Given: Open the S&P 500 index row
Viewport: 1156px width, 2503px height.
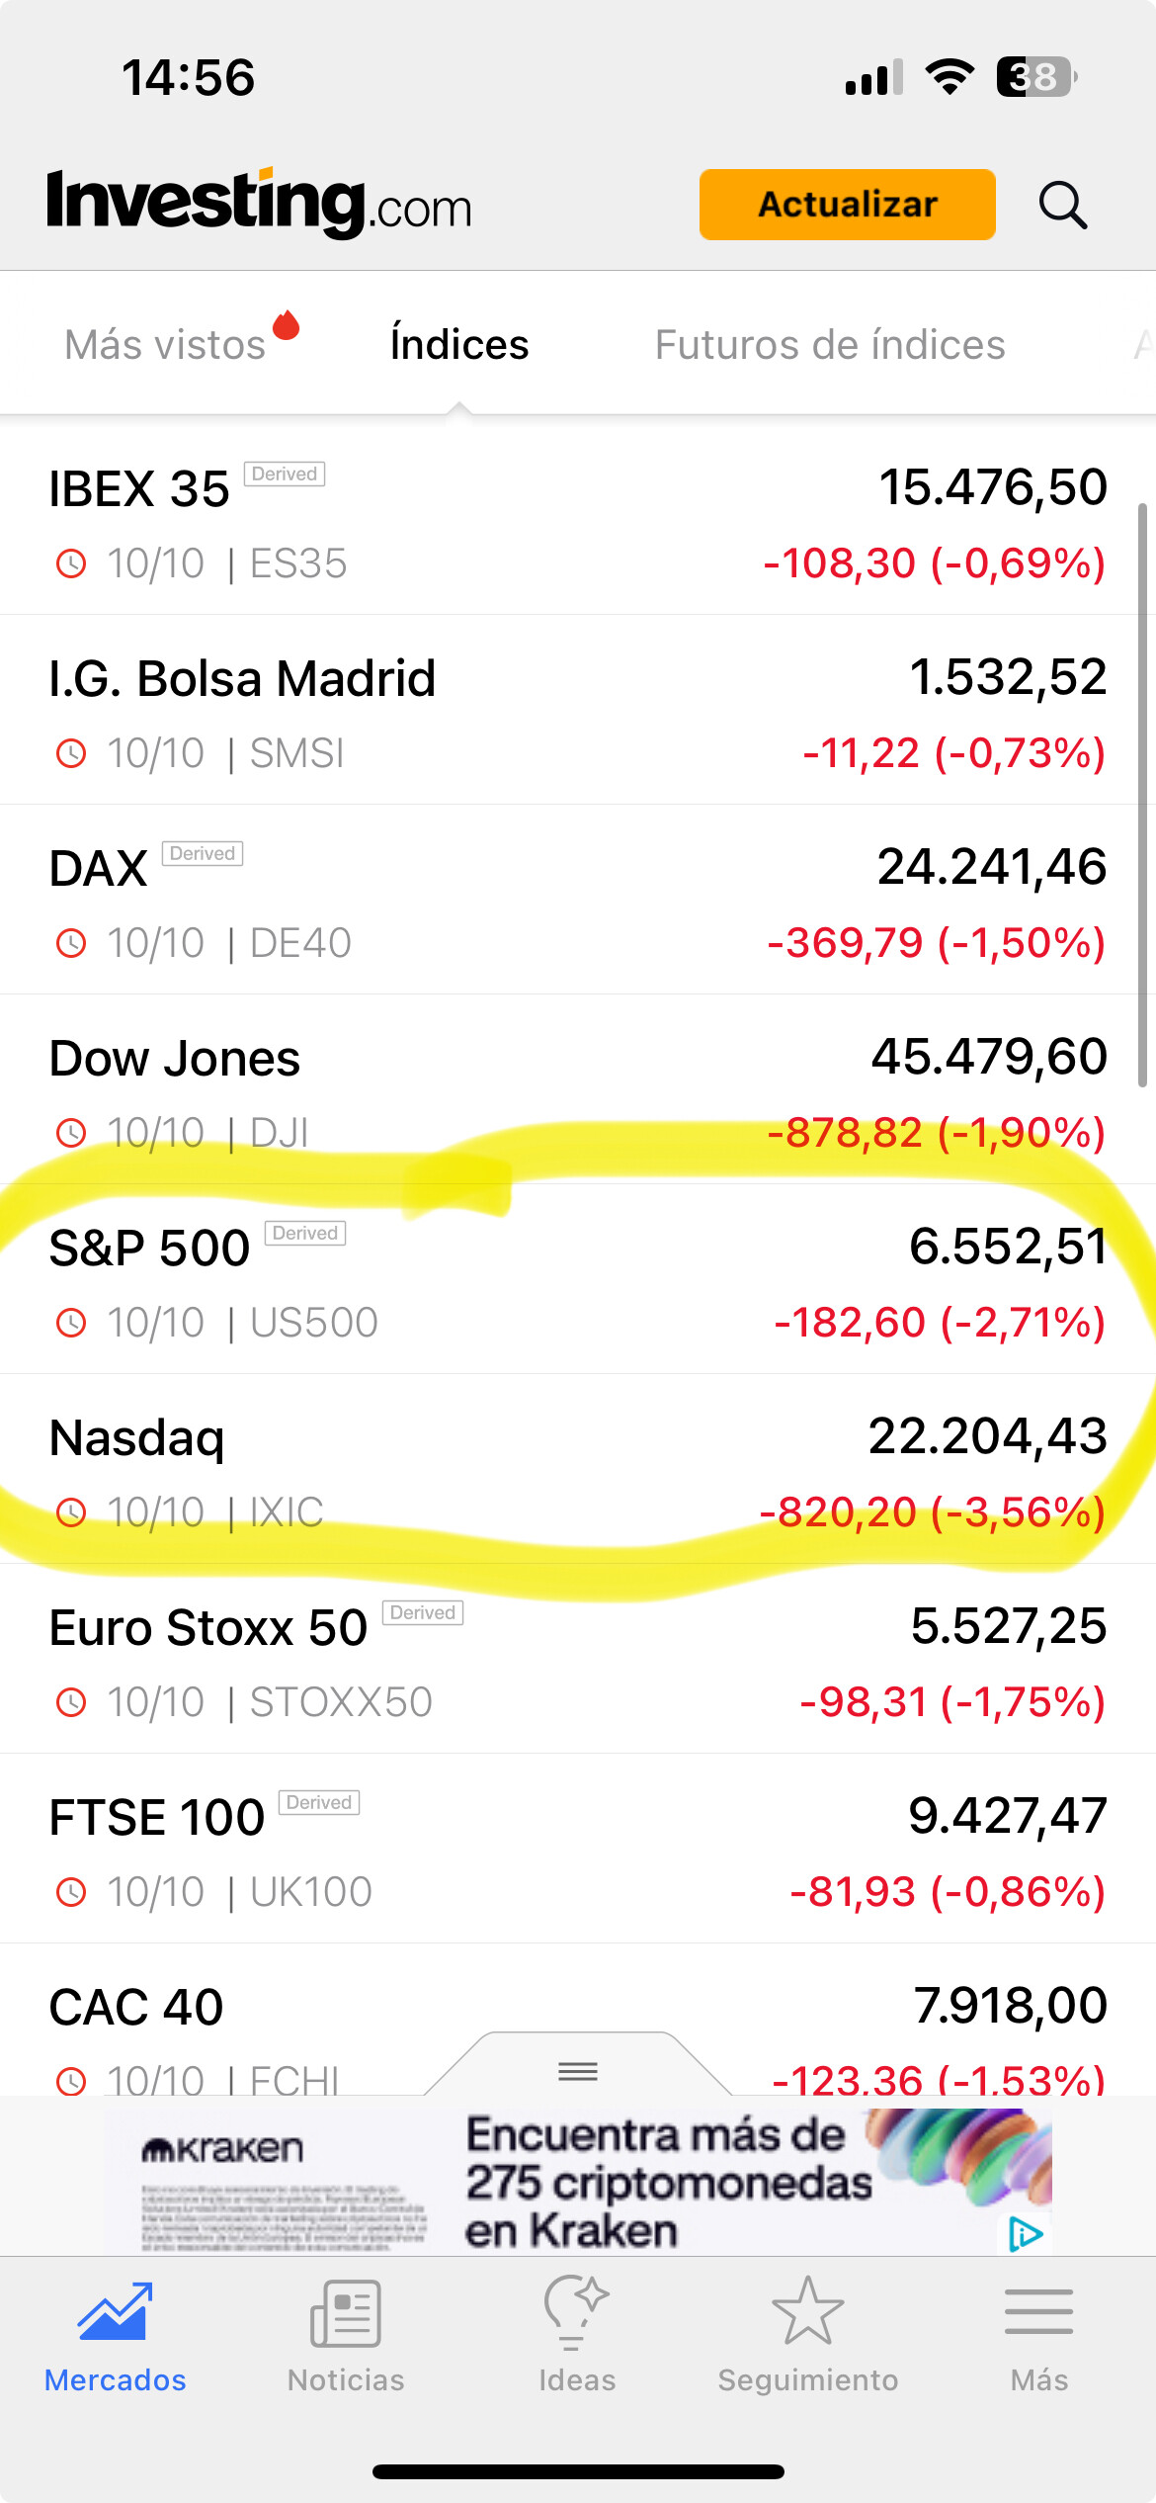Looking at the screenshot, I should pos(578,1280).
